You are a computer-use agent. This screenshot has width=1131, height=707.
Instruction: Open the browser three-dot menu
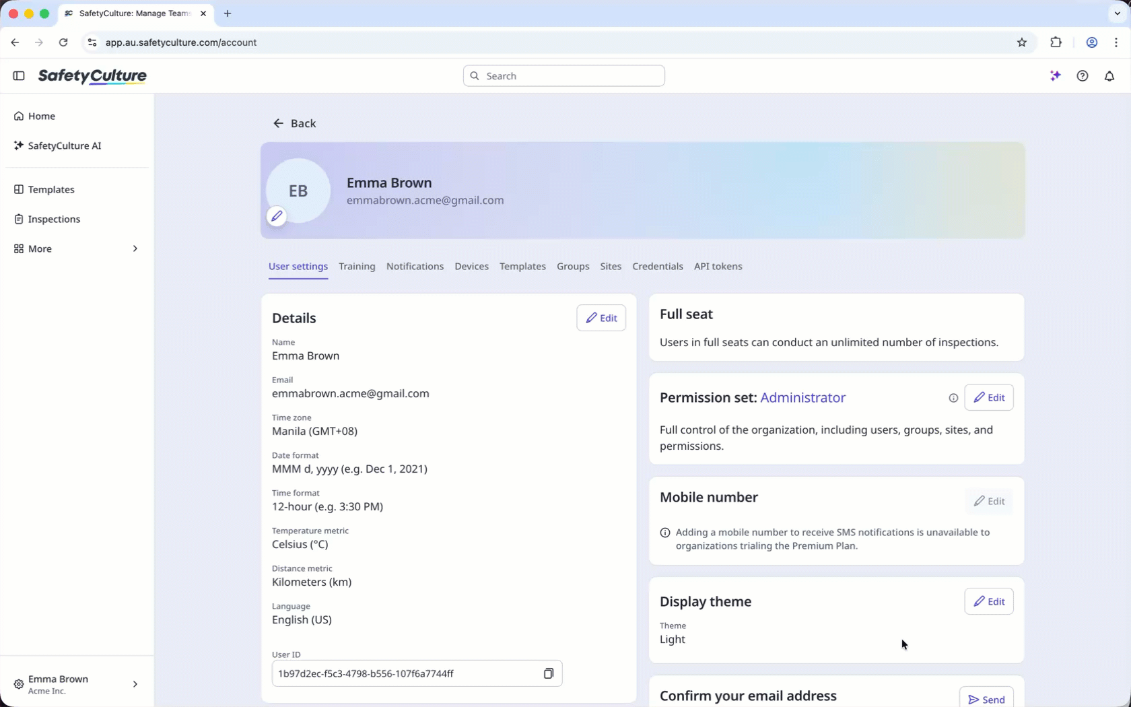[x=1116, y=42]
